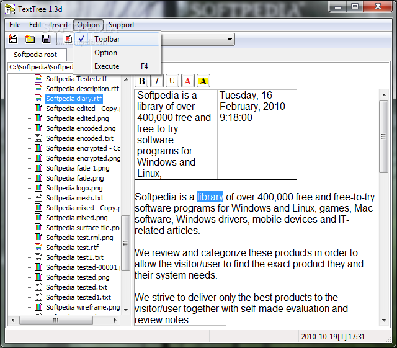Toggle Underline formatting button
Screen dimensions: 397x348
172,81
